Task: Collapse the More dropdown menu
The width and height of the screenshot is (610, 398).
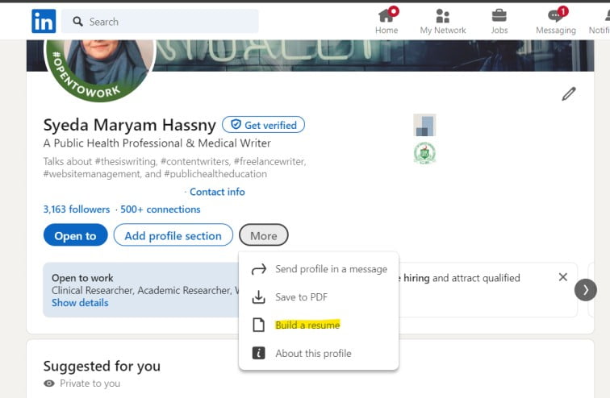Action: (263, 235)
